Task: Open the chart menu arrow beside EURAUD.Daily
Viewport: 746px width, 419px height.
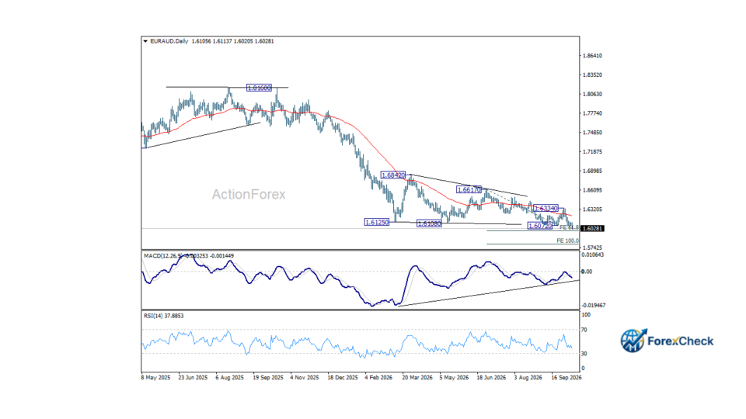Action: tap(145, 41)
